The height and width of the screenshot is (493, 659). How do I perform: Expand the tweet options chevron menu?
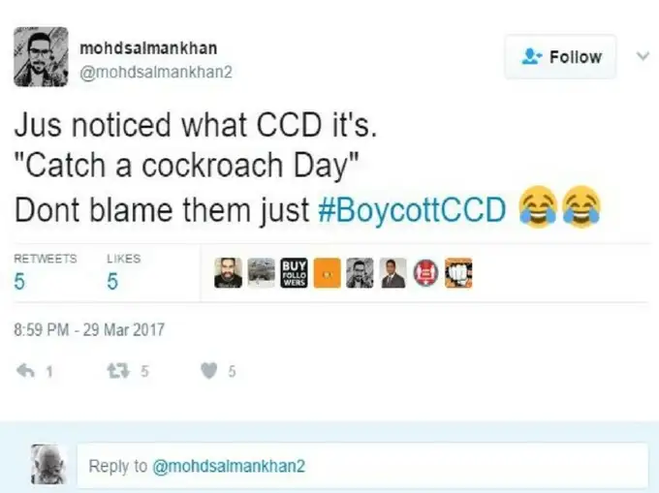pyautogui.click(x=641, y=56)
